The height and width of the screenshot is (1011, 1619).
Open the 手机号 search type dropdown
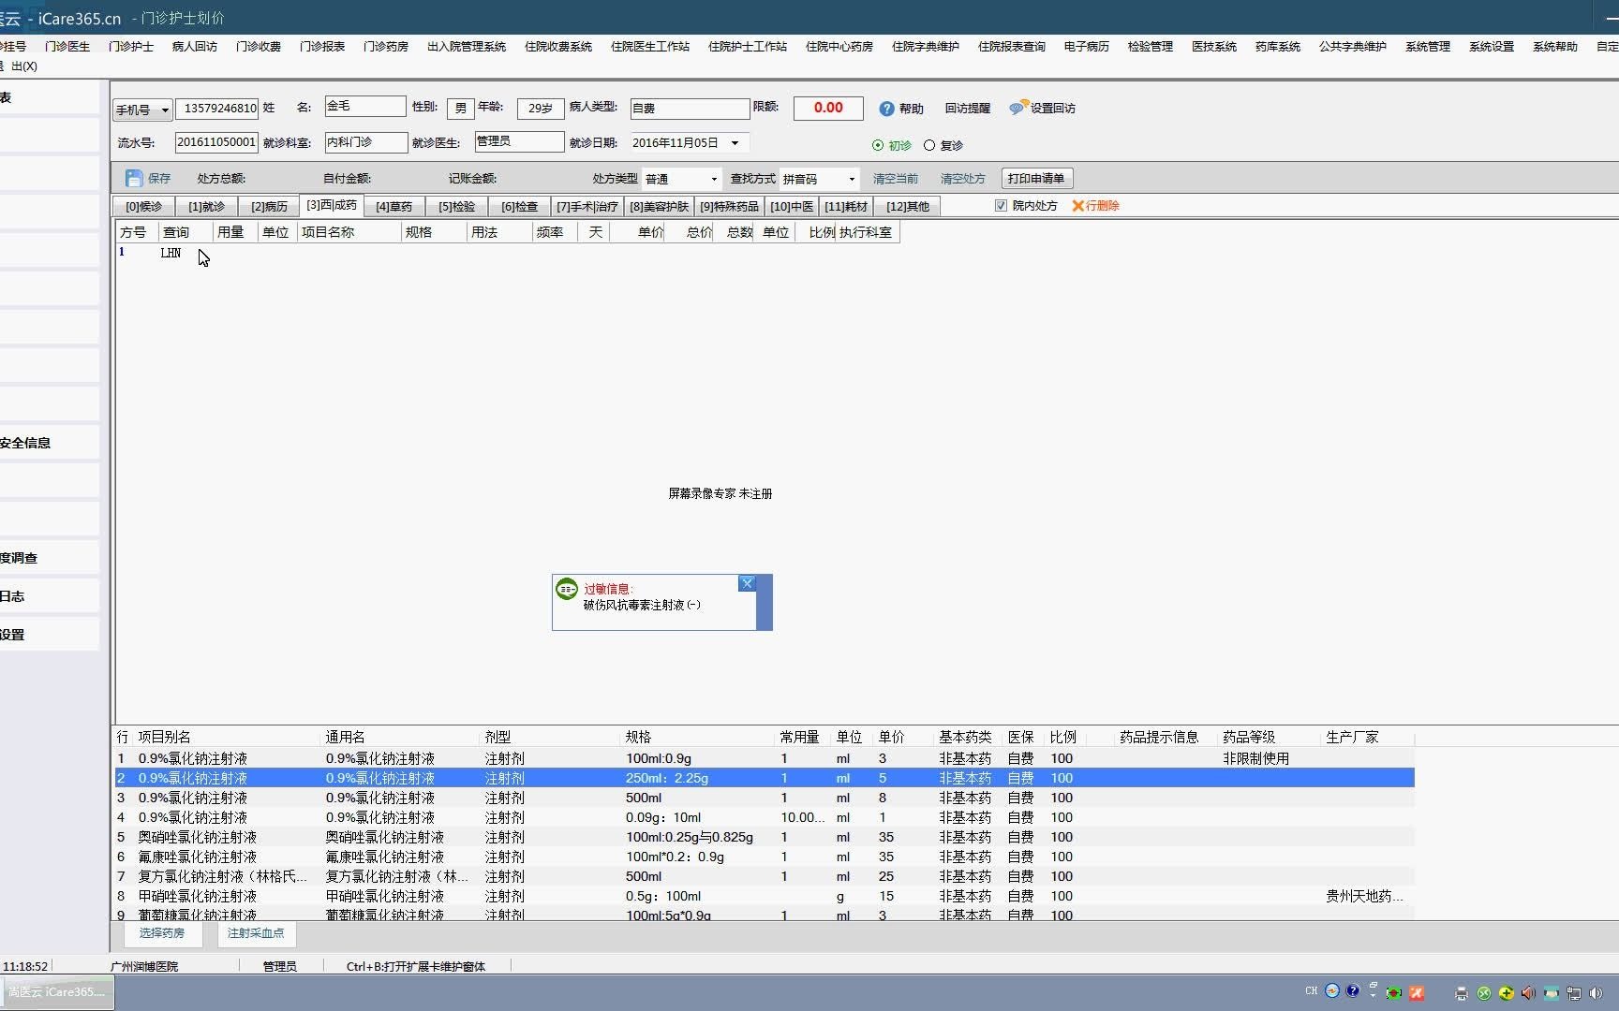click(x=165, y=110)
